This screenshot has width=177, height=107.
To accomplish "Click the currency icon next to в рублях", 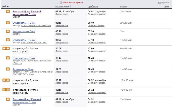I will tap(160, 3).
